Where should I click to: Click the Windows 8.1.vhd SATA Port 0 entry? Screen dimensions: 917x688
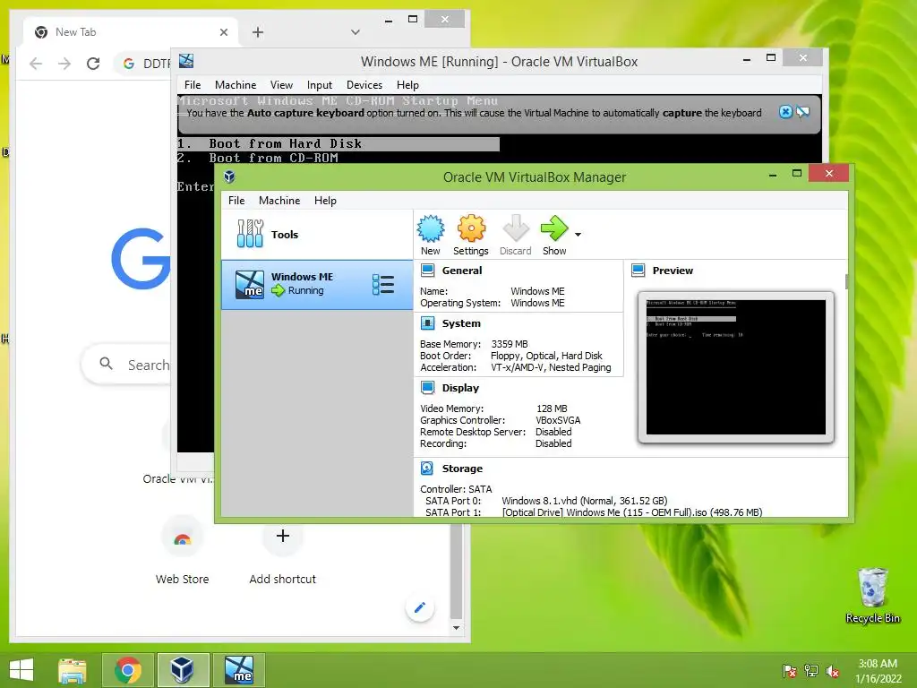[584, 501]
